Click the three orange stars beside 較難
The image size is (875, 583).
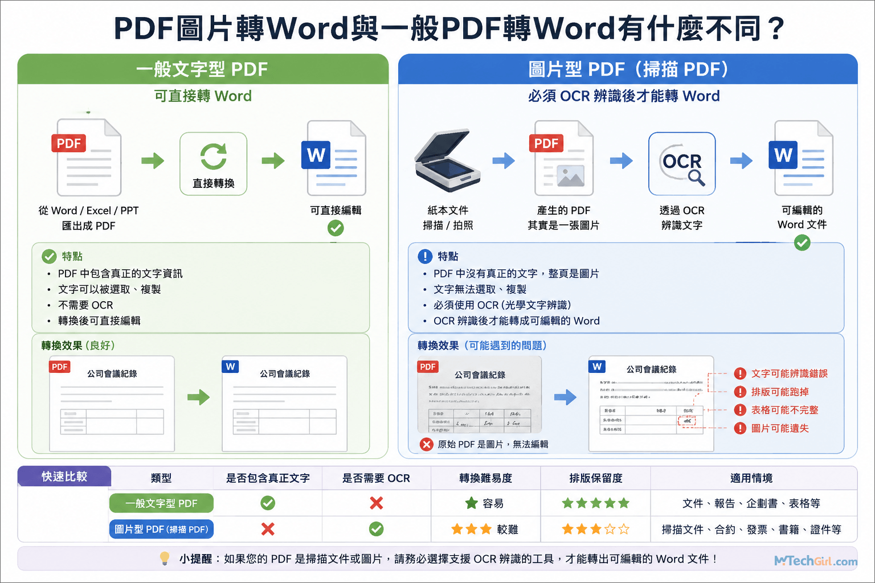(x=471, y=529)
